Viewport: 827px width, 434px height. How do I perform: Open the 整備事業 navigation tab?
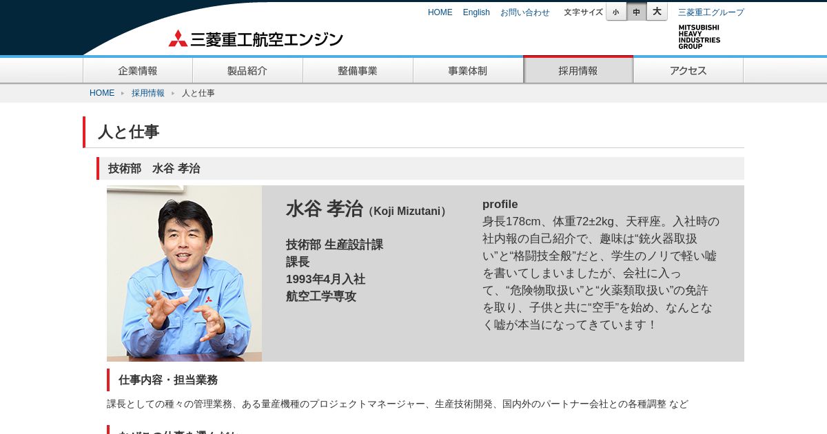[x=358, y=70]
